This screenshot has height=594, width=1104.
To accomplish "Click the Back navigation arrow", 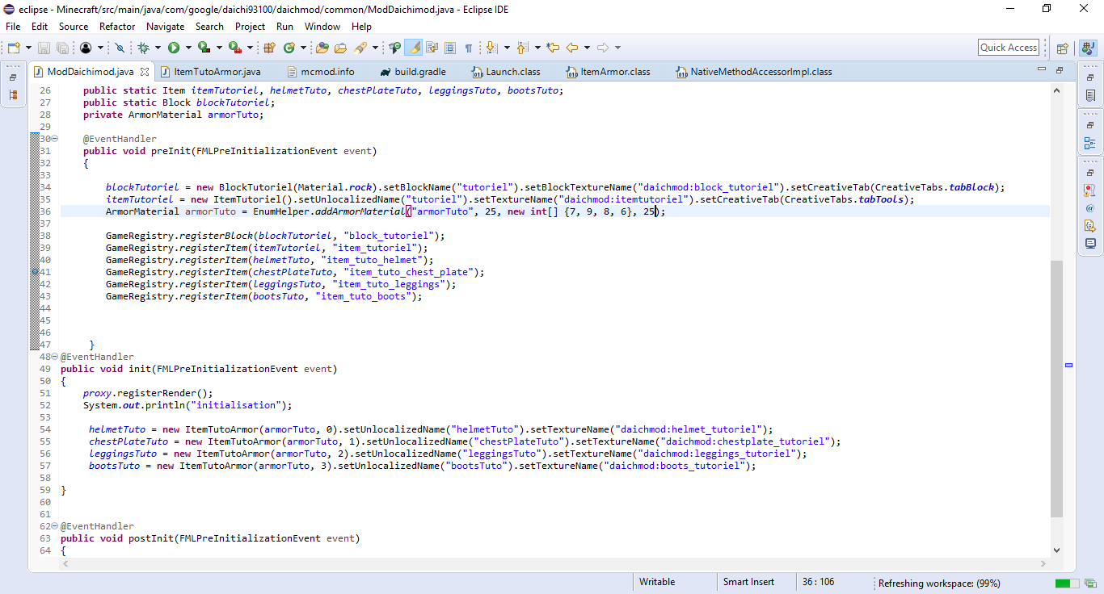I will click(572, 48).
